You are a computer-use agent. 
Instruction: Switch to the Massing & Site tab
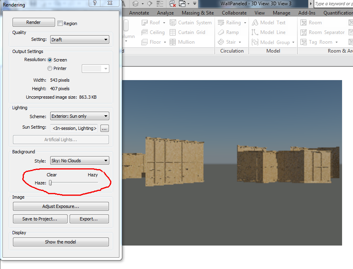pos(198,13)
